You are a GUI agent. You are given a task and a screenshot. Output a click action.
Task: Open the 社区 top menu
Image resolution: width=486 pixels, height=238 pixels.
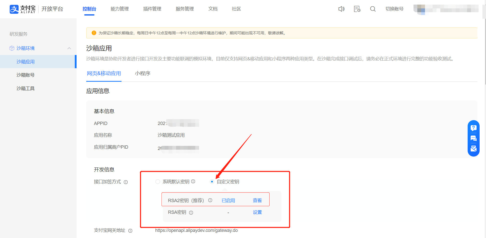pyautogui.click(x=236, y=9)
